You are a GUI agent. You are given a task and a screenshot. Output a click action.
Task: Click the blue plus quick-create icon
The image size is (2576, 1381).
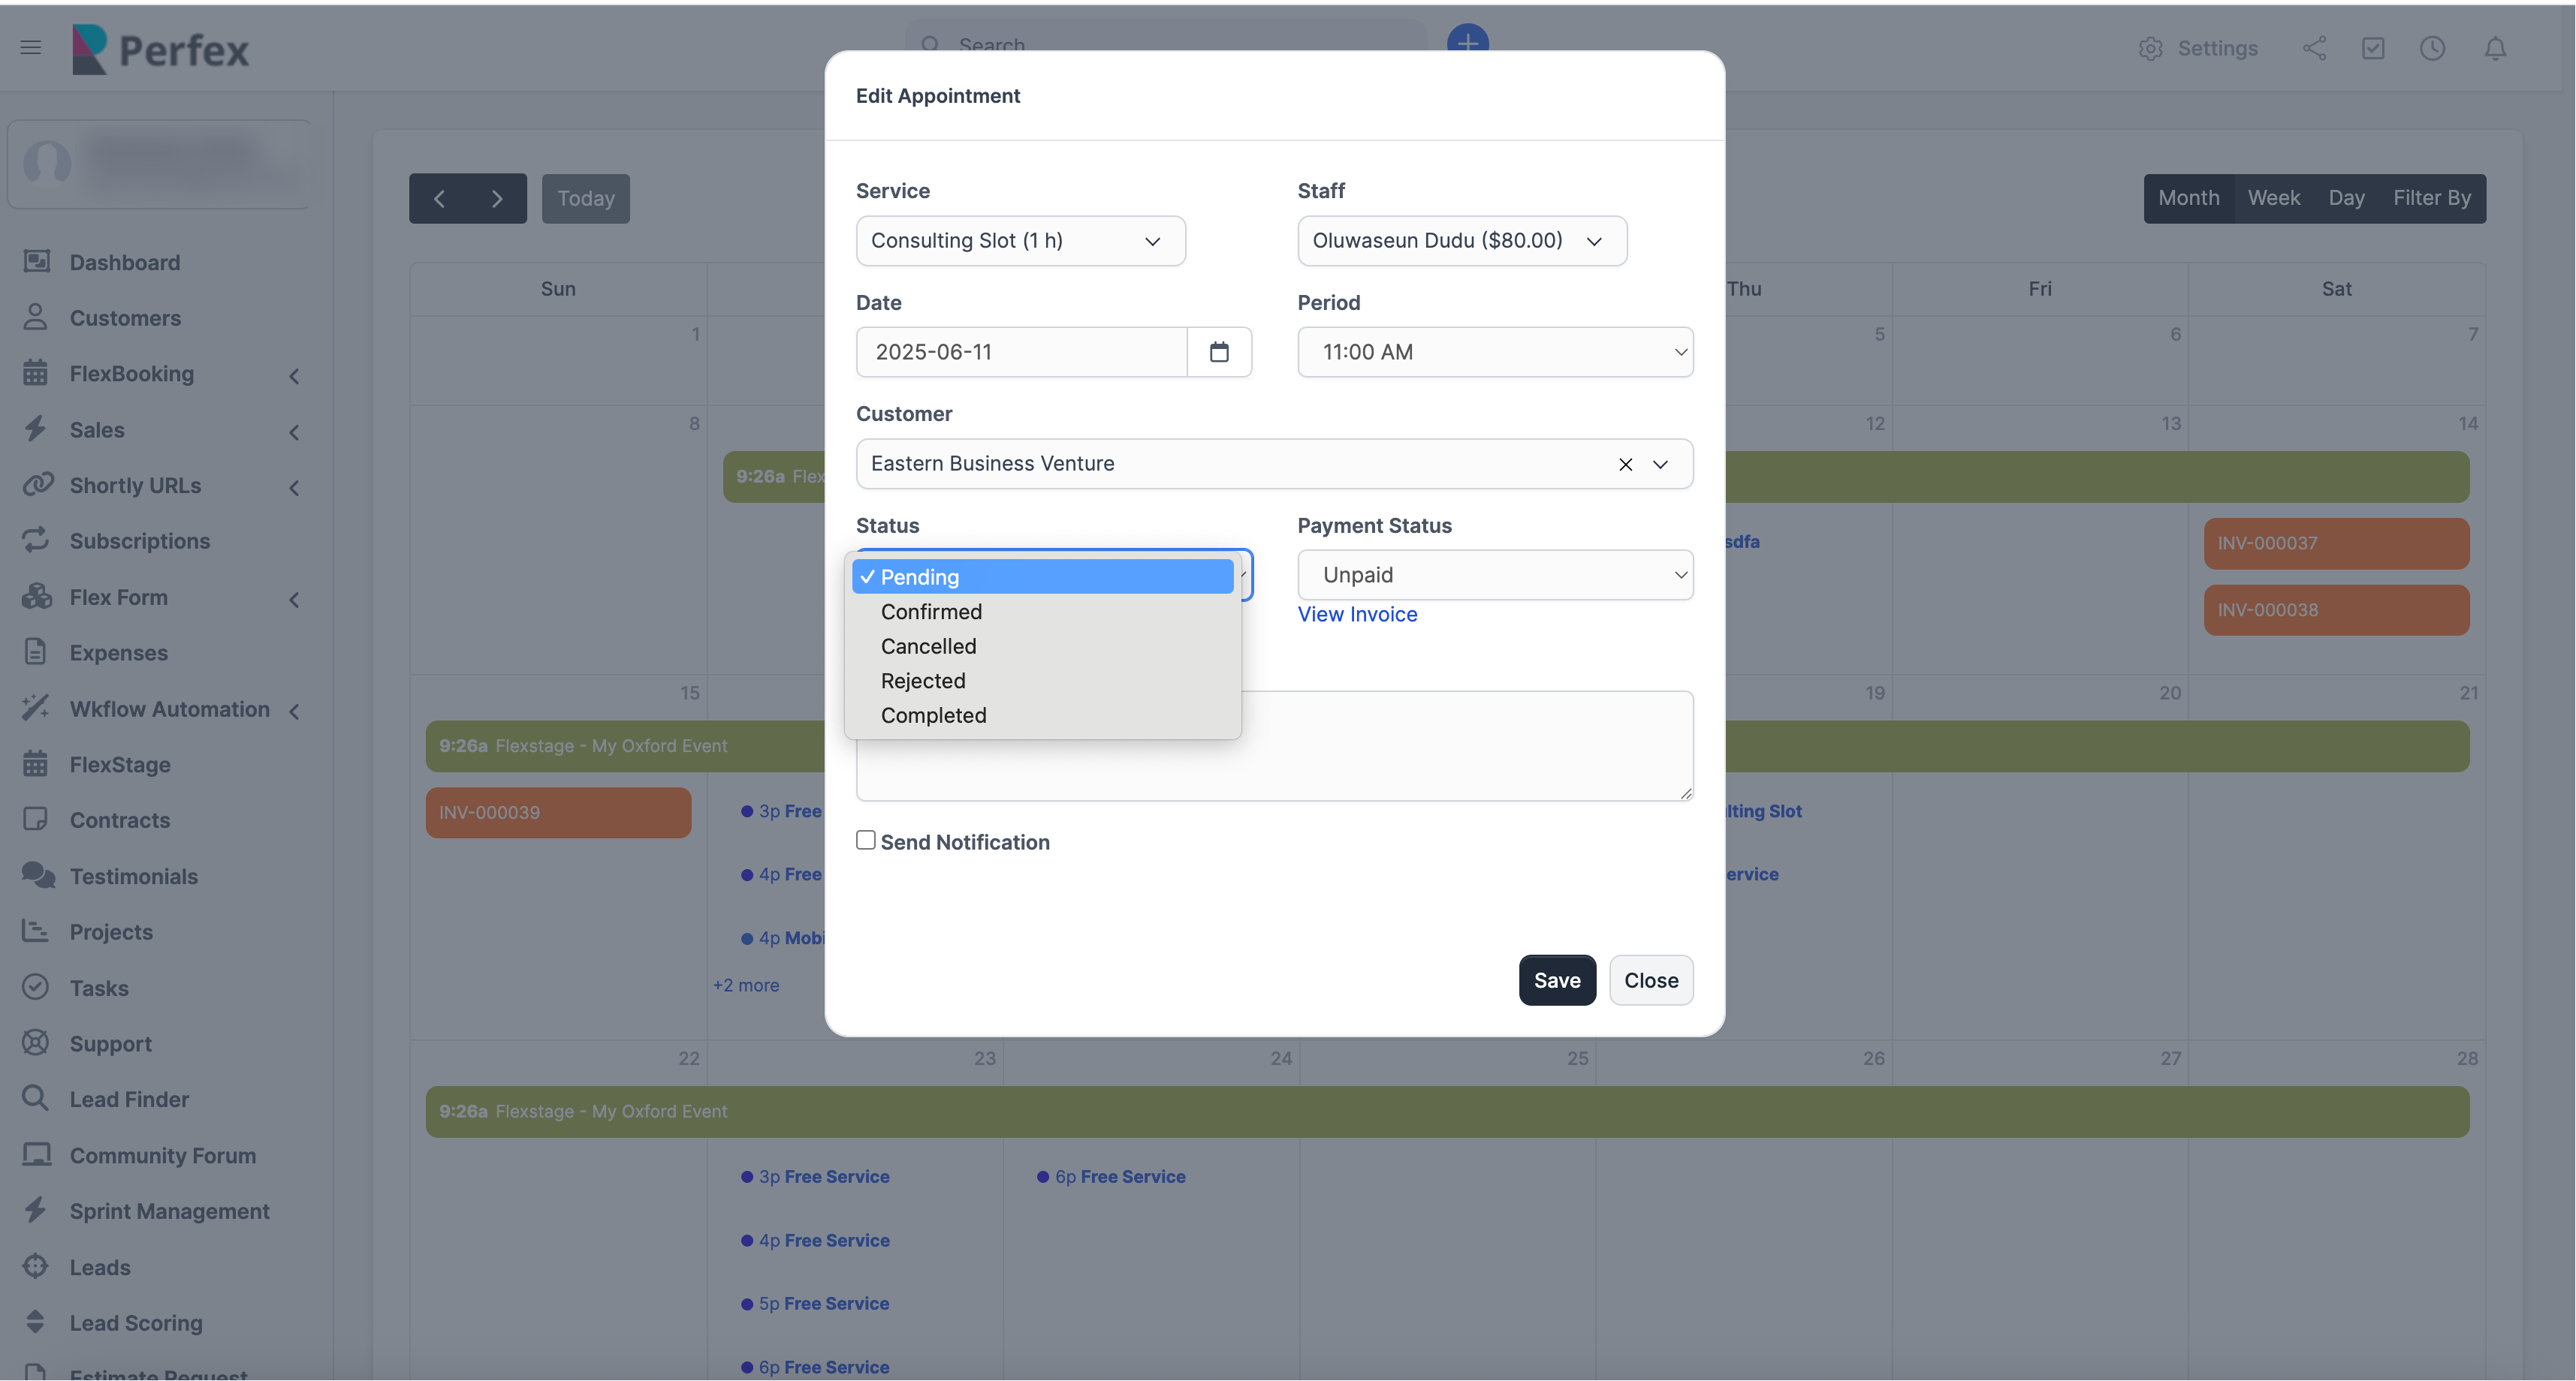pyautogui.click(x=1467, y=40)
